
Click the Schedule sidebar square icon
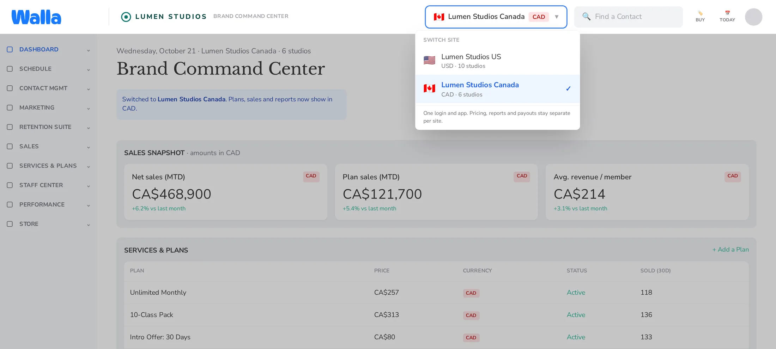tap(10, 69)
